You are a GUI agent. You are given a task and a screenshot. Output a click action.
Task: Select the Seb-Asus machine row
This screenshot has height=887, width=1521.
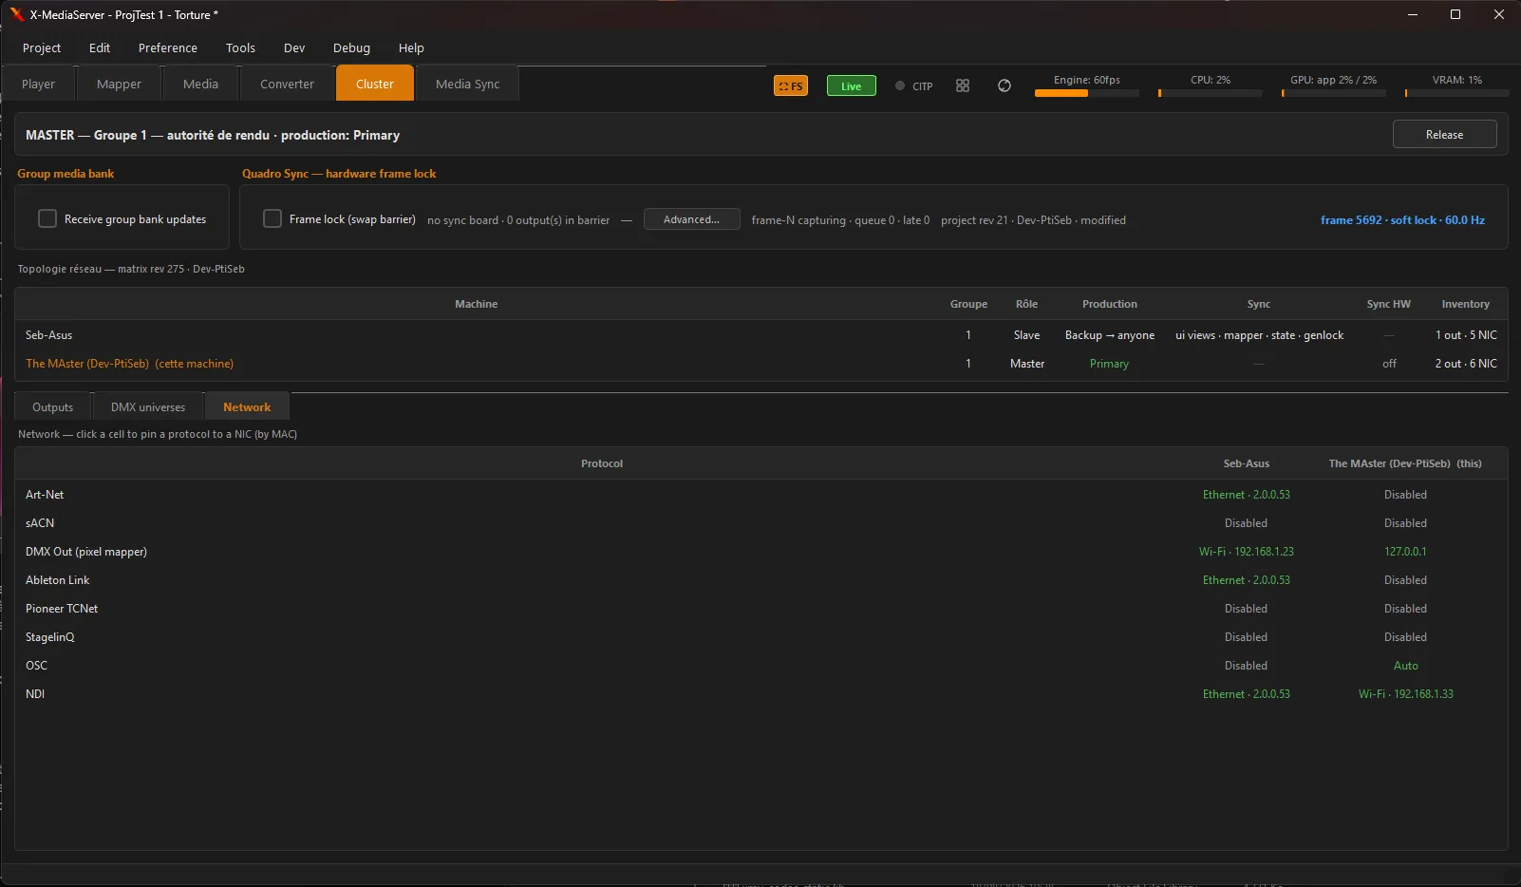click(760, 334)
